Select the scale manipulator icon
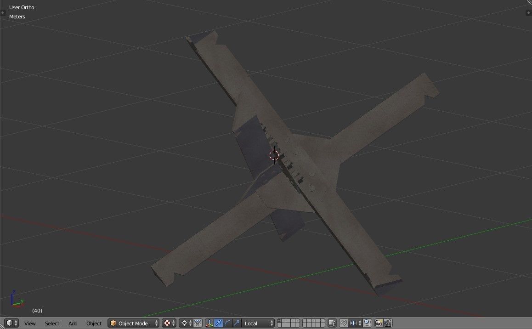Screen dimensions: 532x329 (x=237, y=323)
